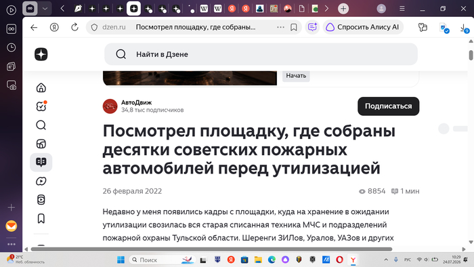Switch to the first Yandex tab
The image size is (474, 267).
click(232, 8)
